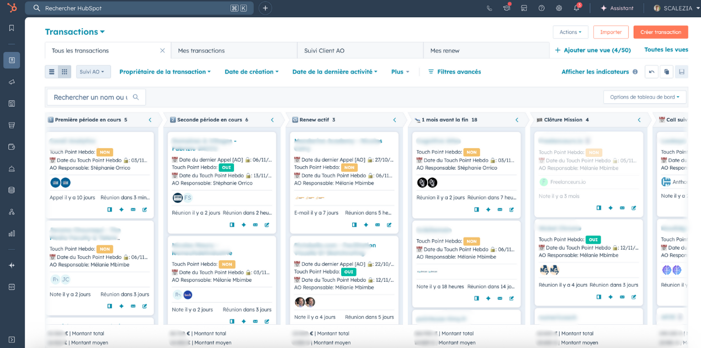Viewport: 701px width, 348px height.
Task: Open Filtres avancés
Action: pyautogui.click(x=454, y=72)
